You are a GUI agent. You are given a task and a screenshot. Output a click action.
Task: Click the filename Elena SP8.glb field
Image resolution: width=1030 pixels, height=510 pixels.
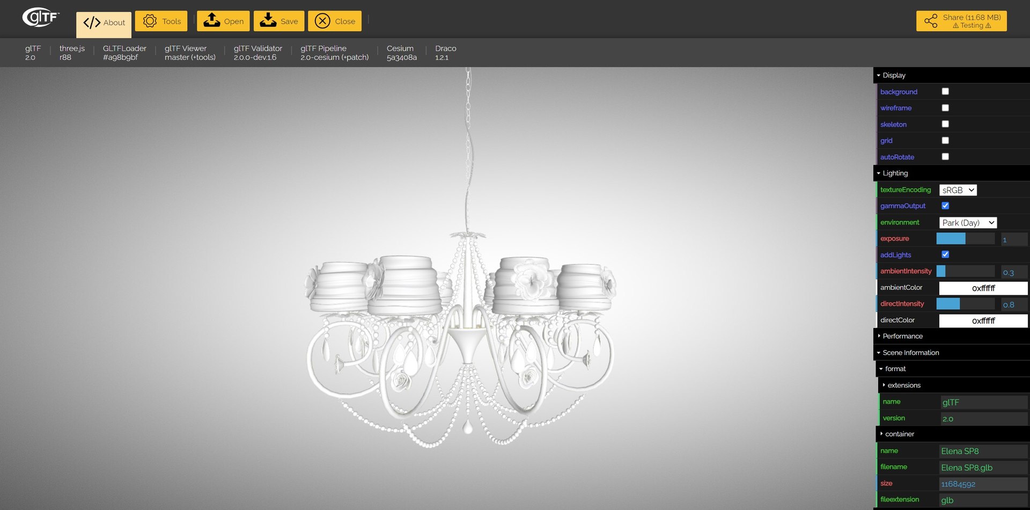[983, 468]
